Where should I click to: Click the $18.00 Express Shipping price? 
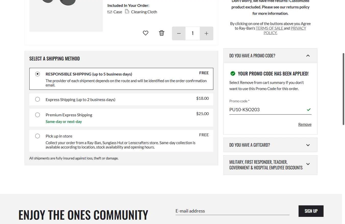[x=202, y=98]
